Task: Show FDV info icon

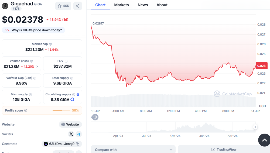Action: click(66, 61)
